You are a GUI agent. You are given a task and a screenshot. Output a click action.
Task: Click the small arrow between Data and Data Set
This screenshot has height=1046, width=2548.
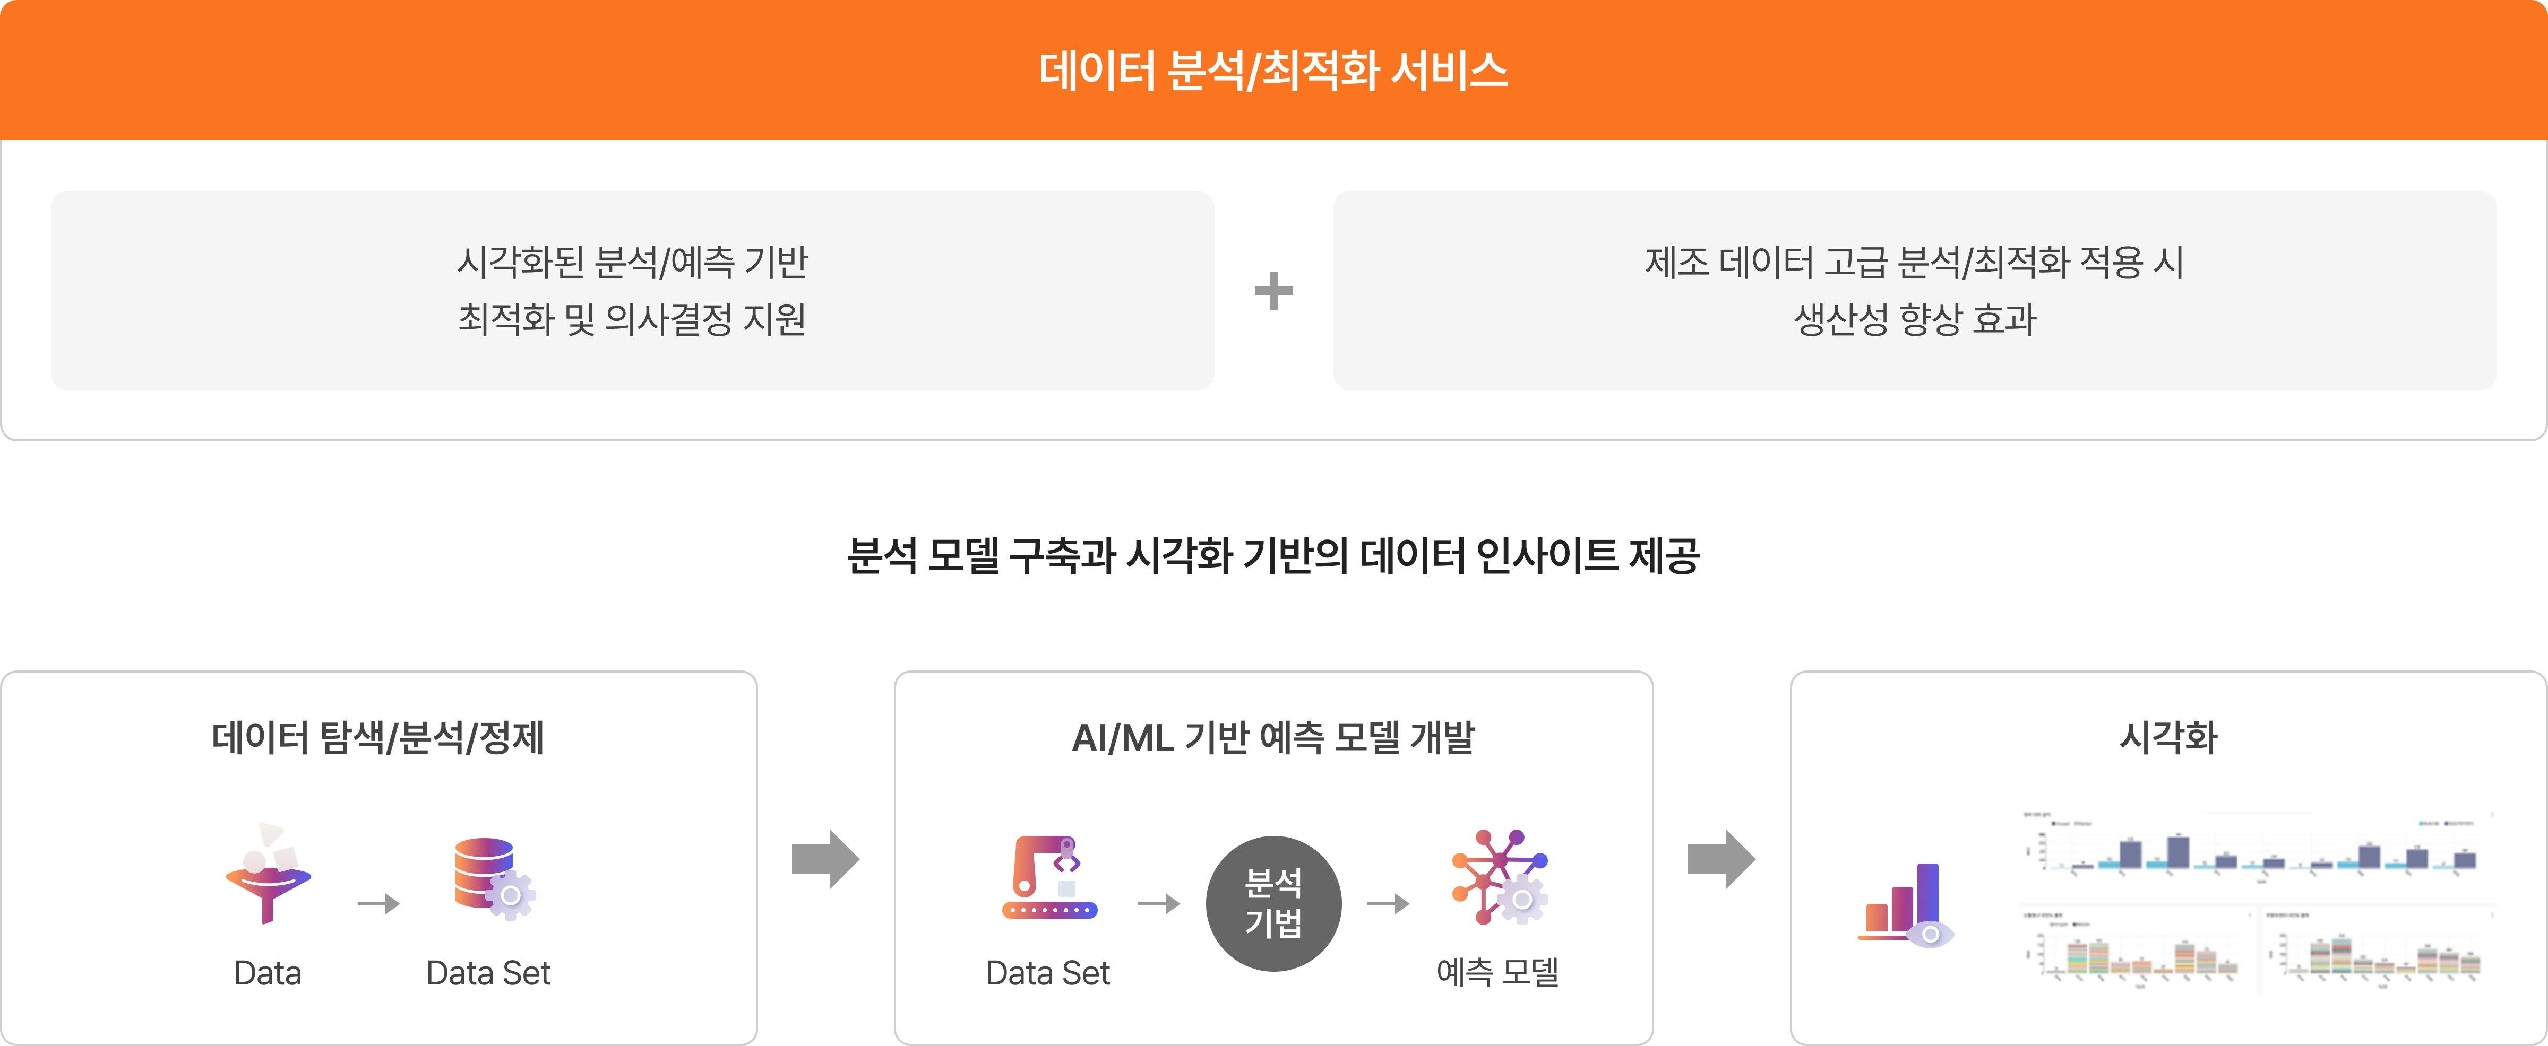(378, 903)
